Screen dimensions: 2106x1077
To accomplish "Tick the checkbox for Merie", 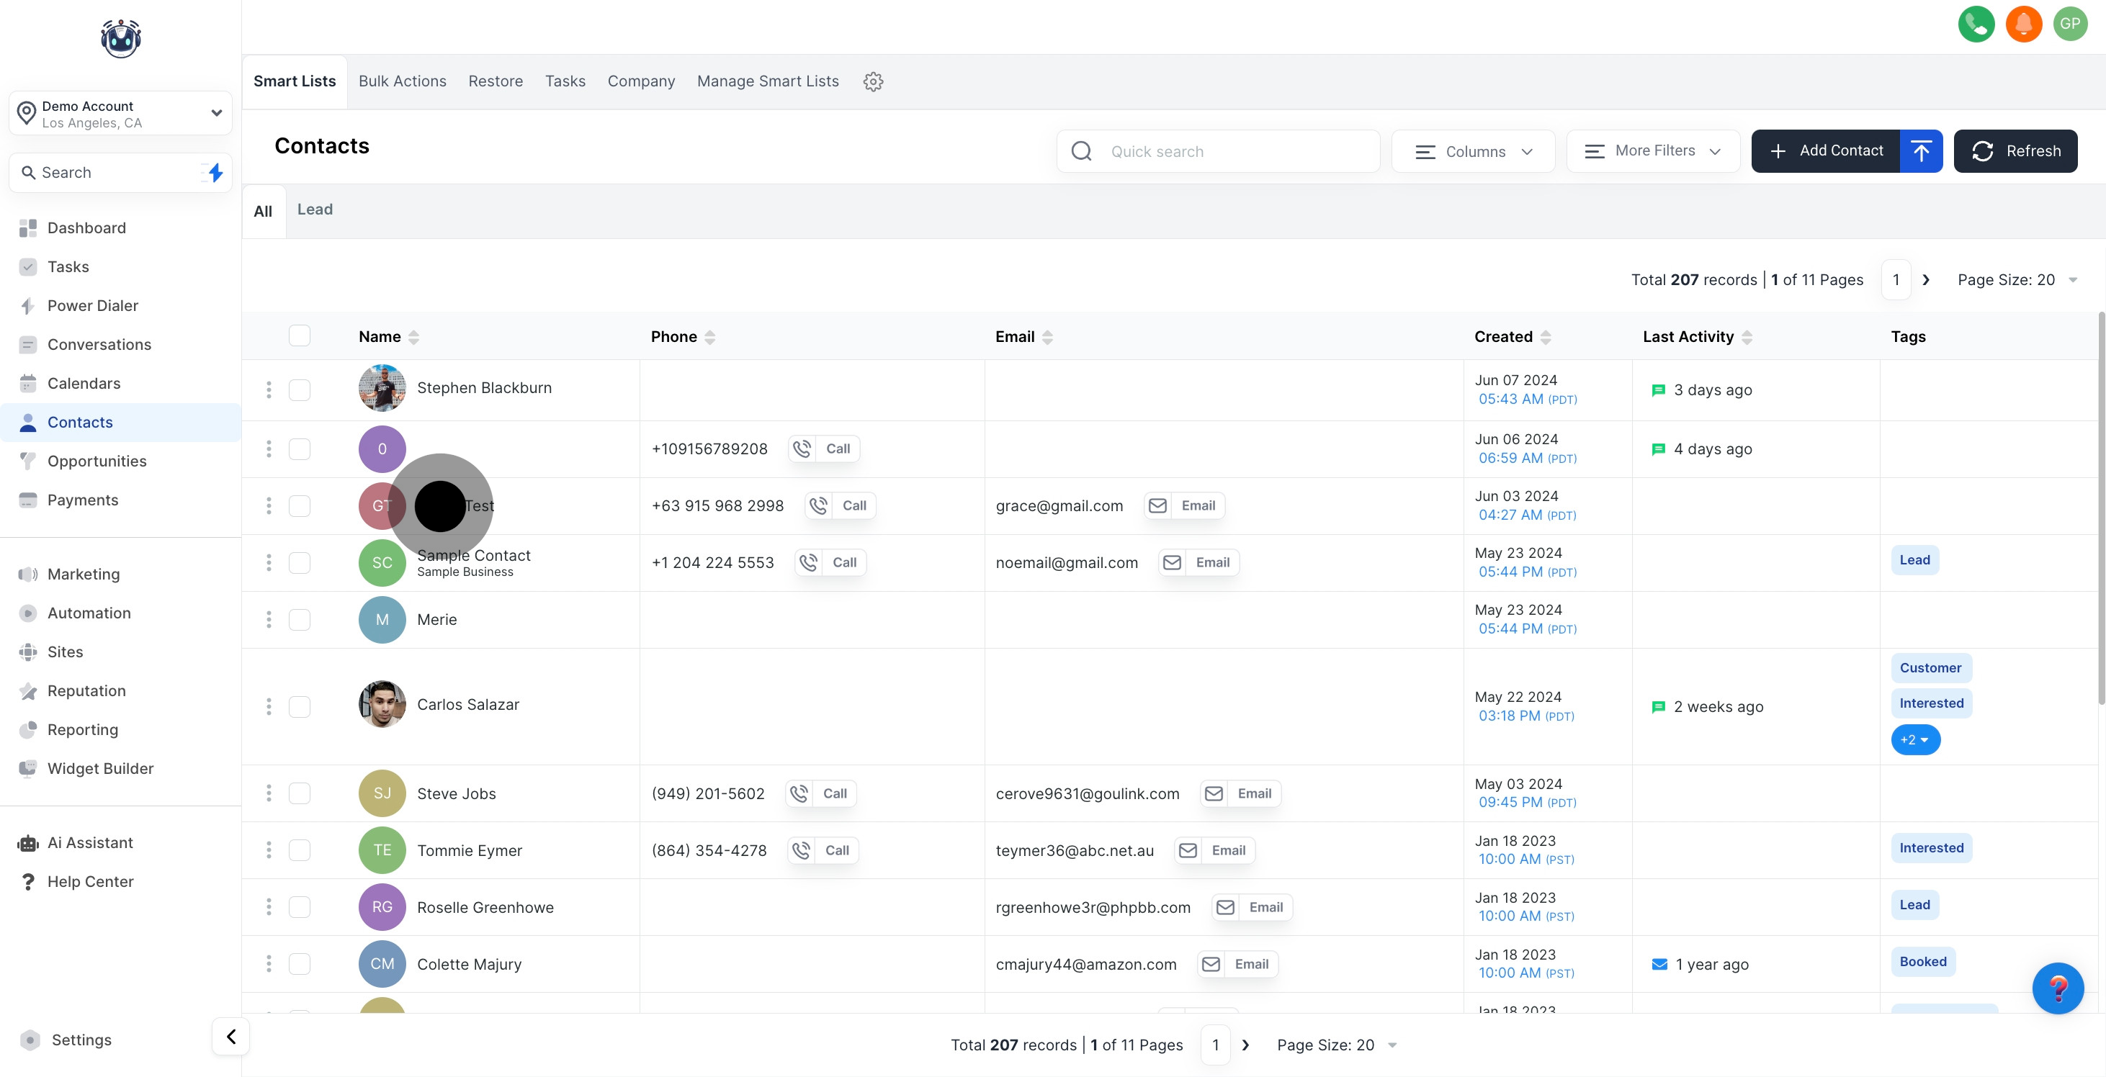I will pos(300,619).
